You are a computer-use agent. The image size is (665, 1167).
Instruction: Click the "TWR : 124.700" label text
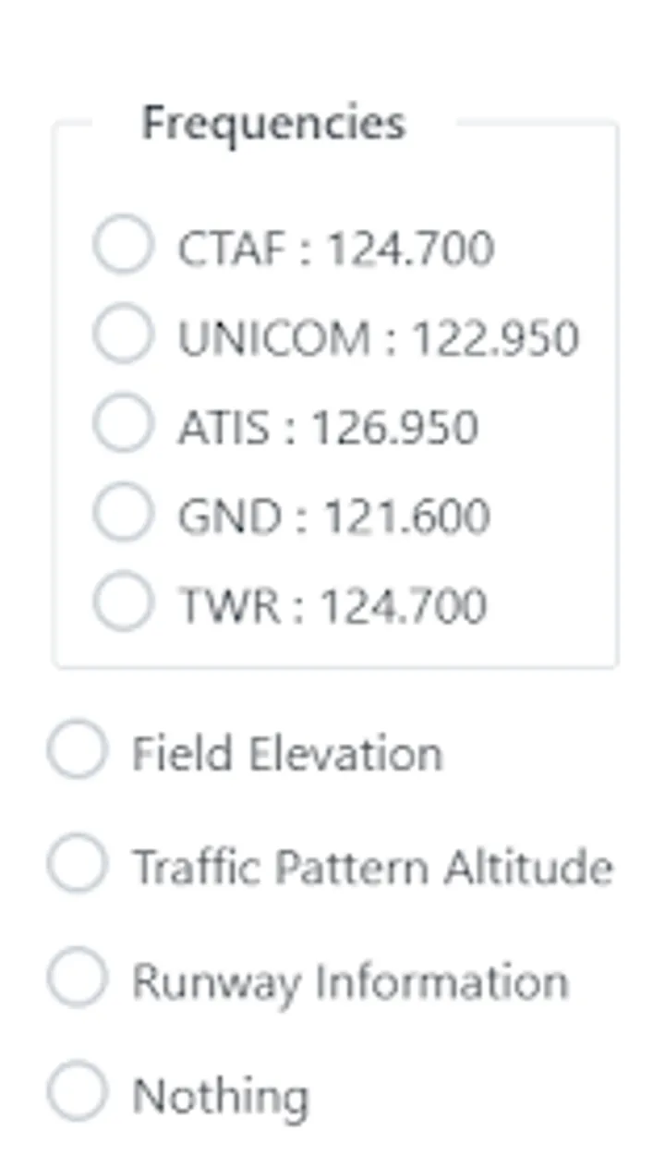click(332, 605)
